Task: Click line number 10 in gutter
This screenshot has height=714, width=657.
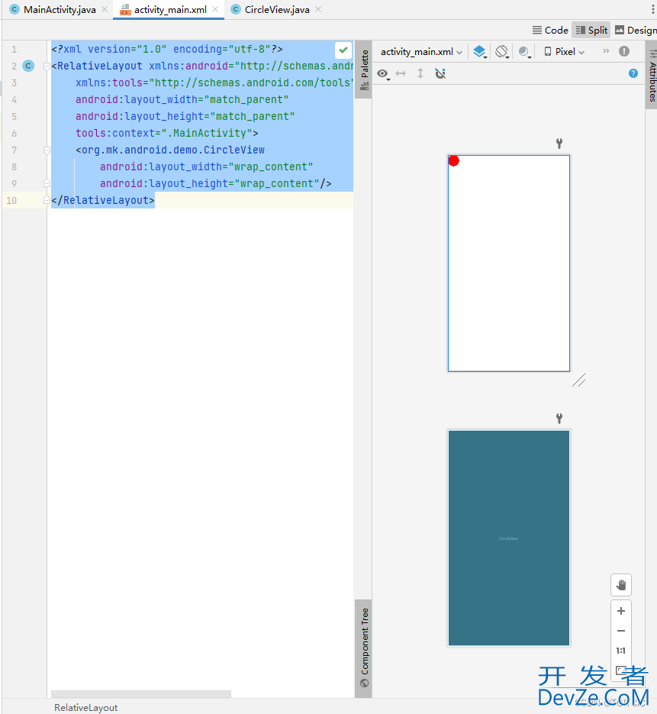Action: click(x=11, y=200)
